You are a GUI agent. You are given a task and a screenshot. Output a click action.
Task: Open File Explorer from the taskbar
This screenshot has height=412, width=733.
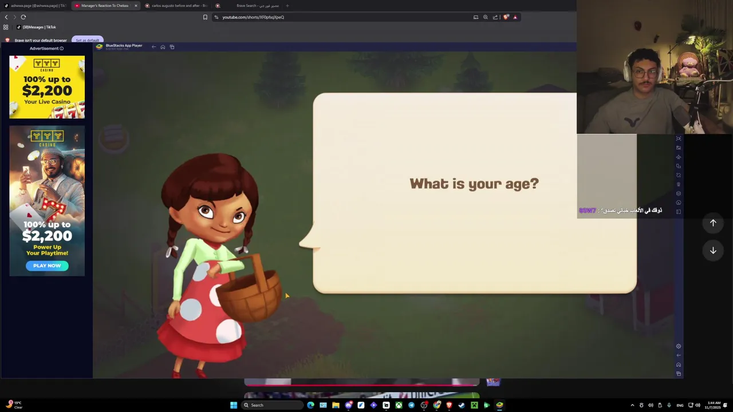point(336,405)
